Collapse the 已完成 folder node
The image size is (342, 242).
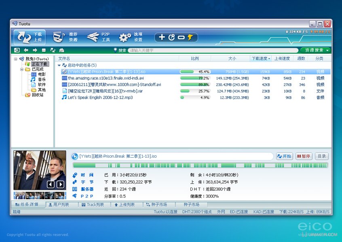[x=22, y=69]
